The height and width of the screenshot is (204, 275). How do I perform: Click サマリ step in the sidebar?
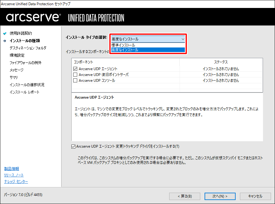point(14,77)
